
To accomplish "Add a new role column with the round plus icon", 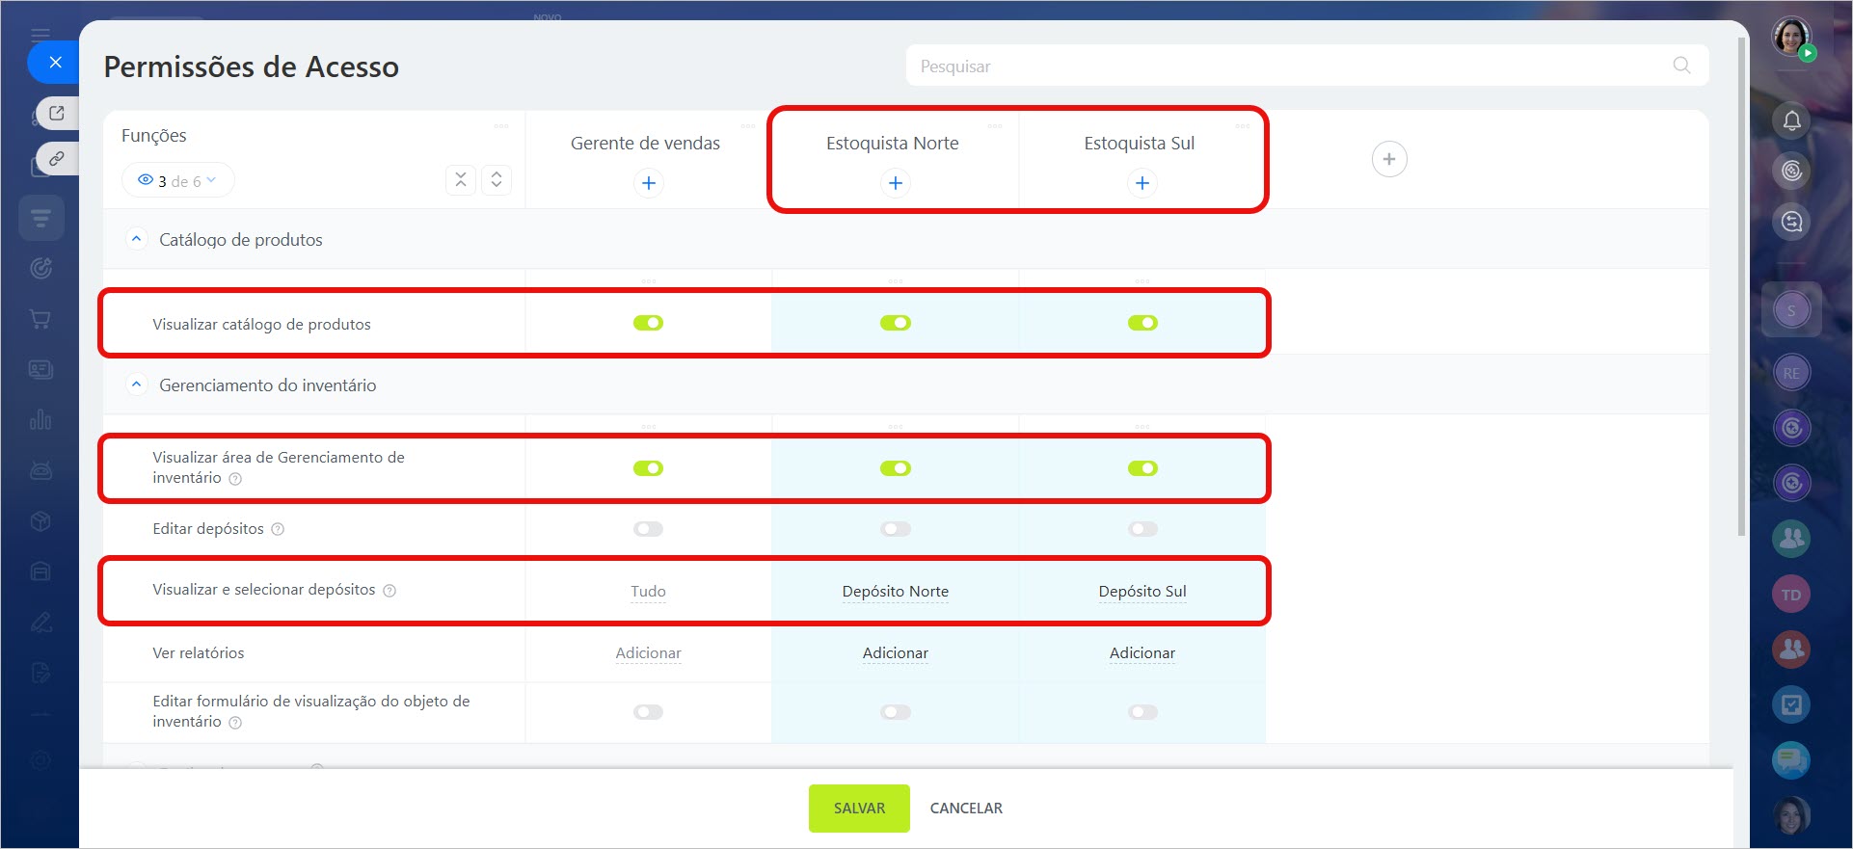I will (x=1388, y=159).
